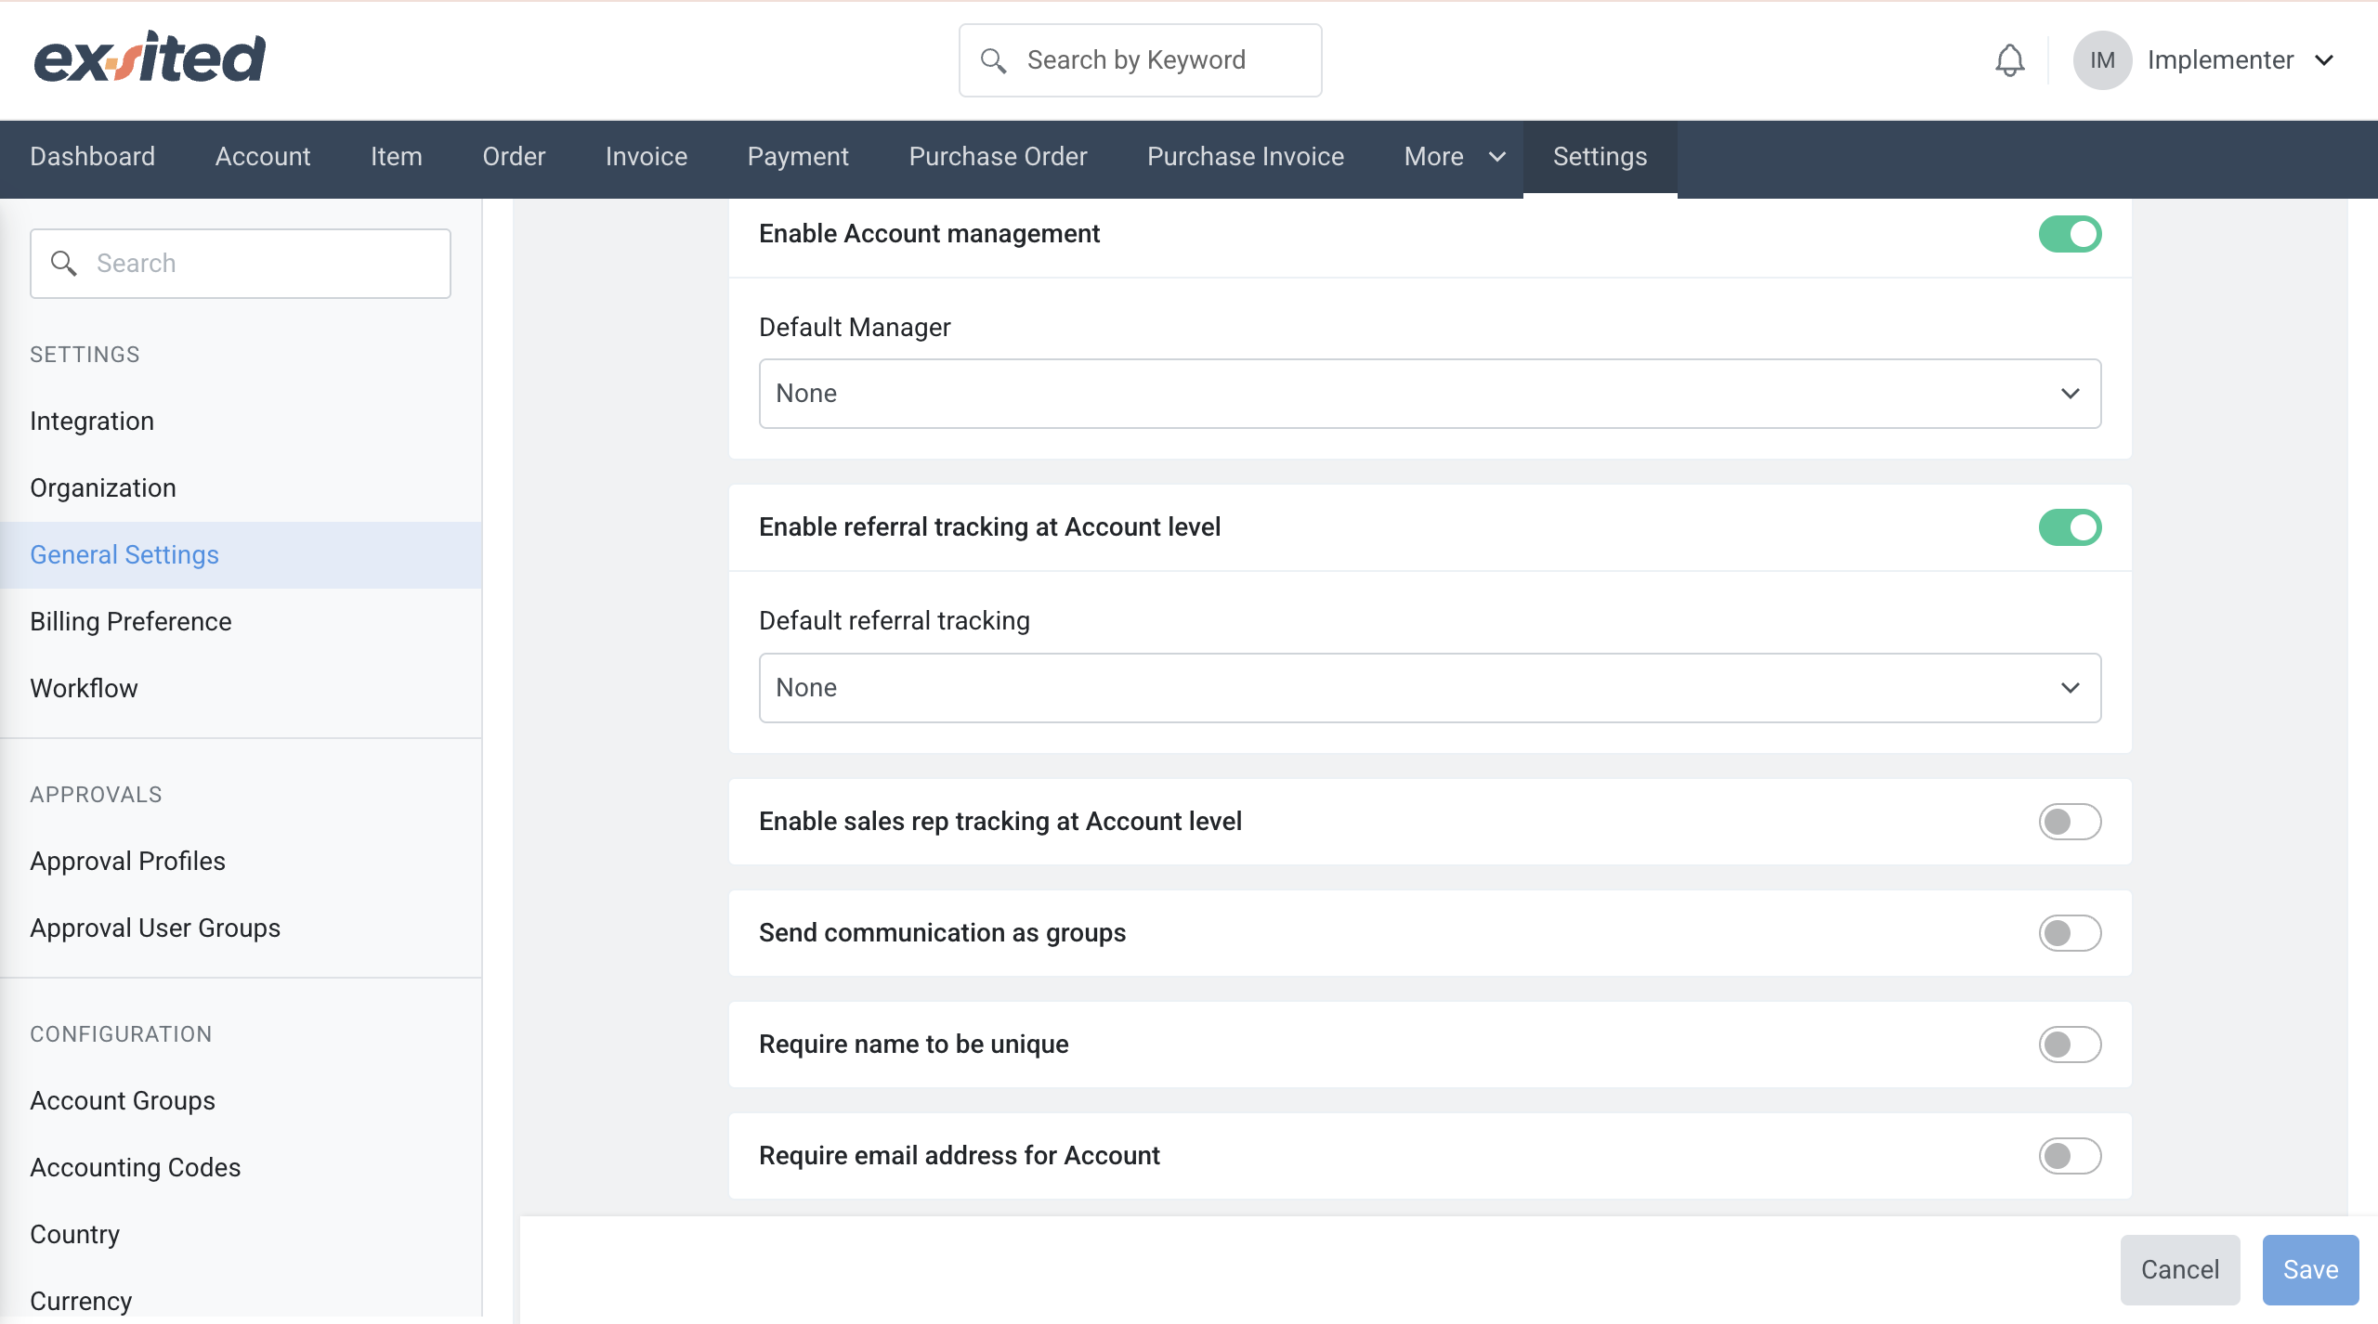Screen dimensions: 2378x1324
Task: Open the Invoice navigation tab
Action: pos(647,157)
